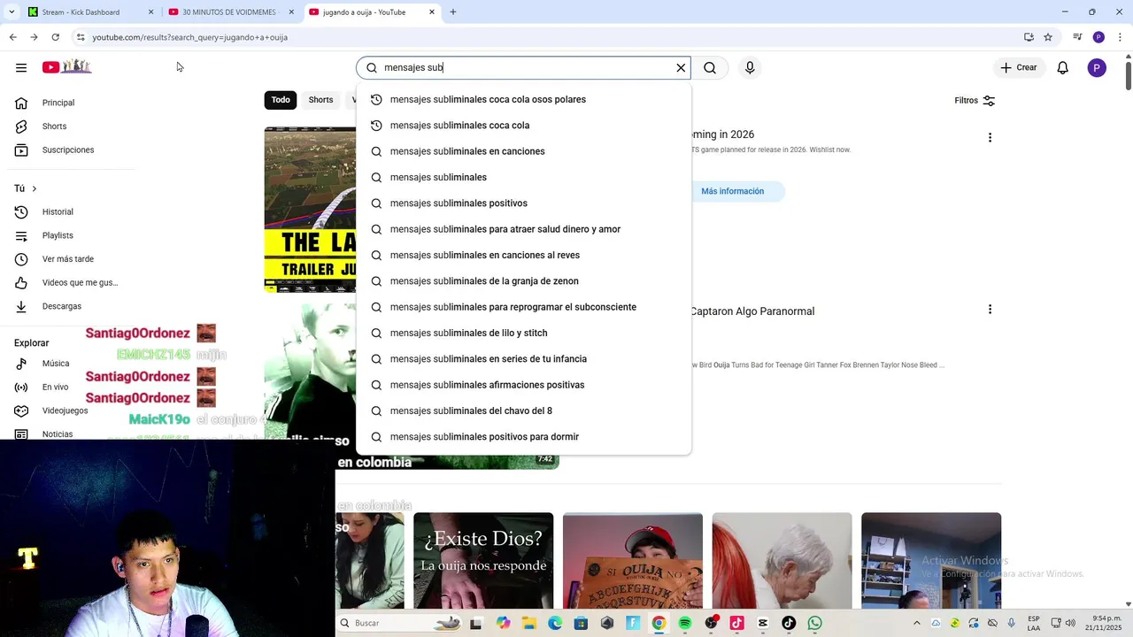The image size is (1133, 637).
Task: Choose suggestion atraer salud dinero y amor
Action: click(523, 229)
